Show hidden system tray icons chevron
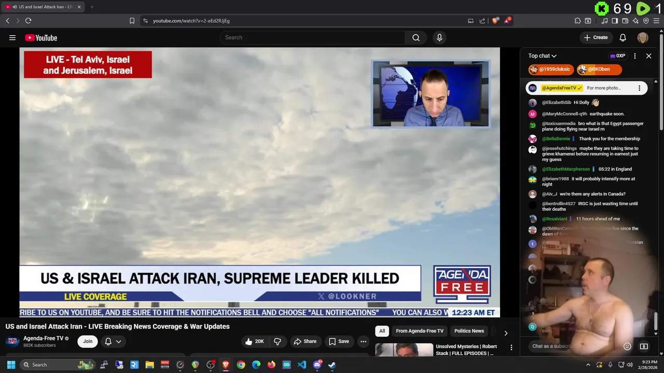 coord(588,365)
